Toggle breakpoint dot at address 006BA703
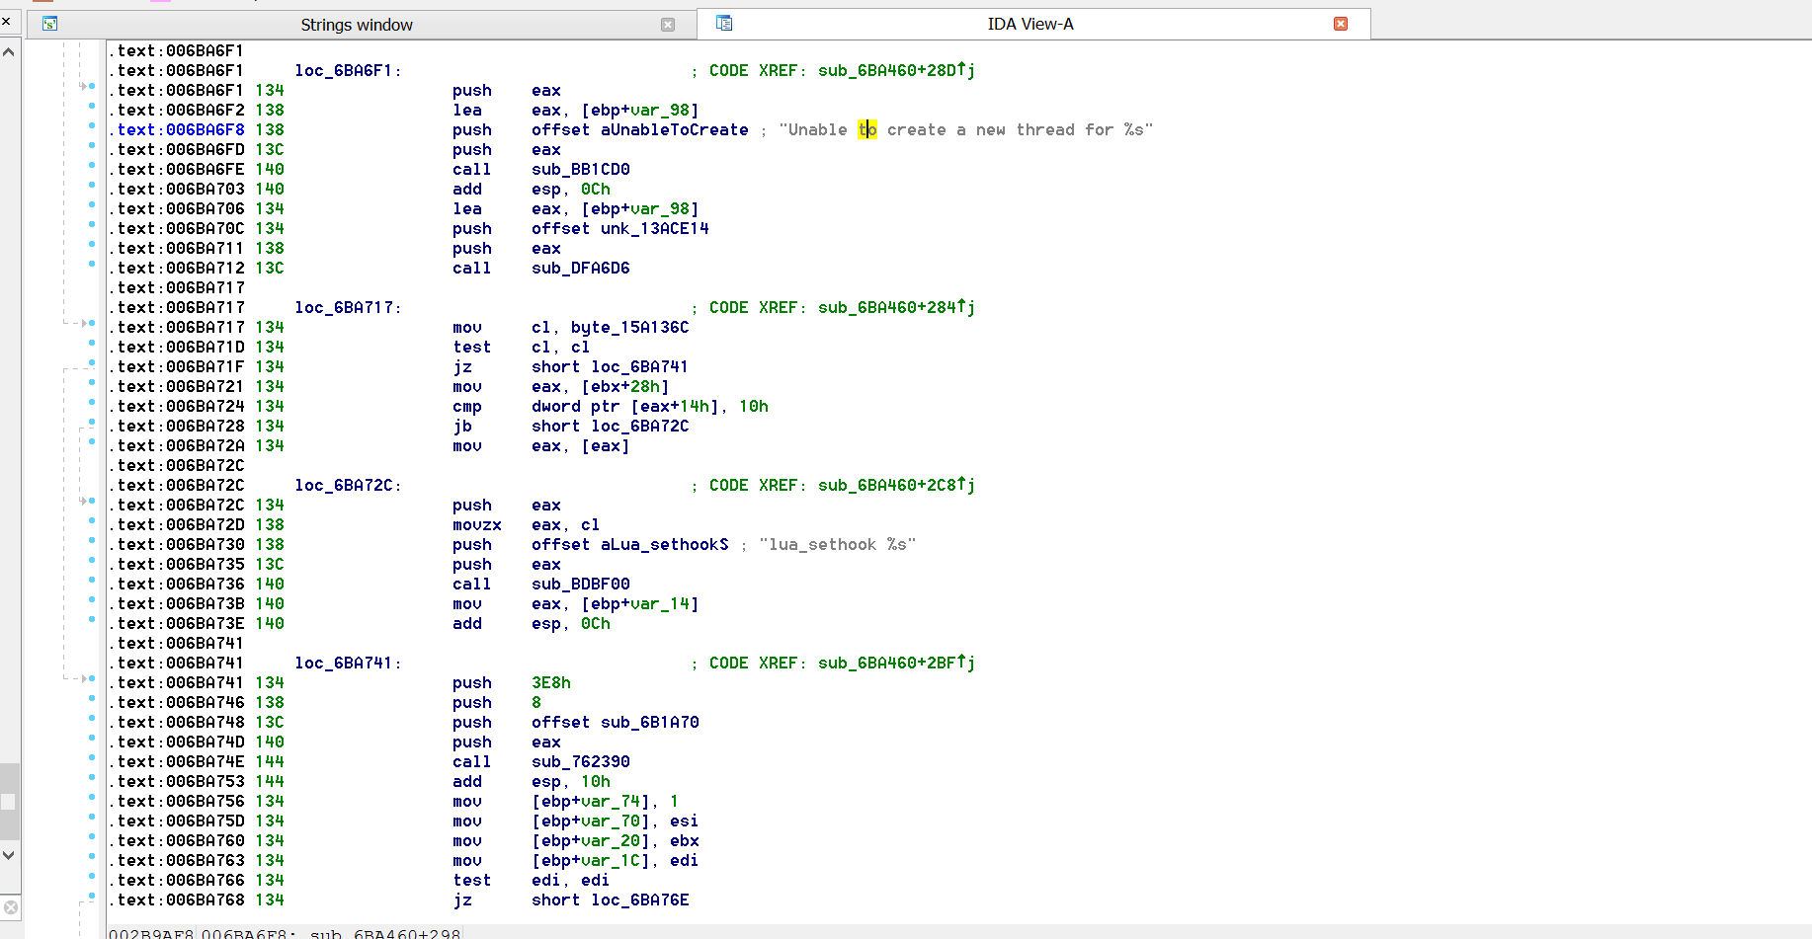1812x939 pixels. [92, 186]
